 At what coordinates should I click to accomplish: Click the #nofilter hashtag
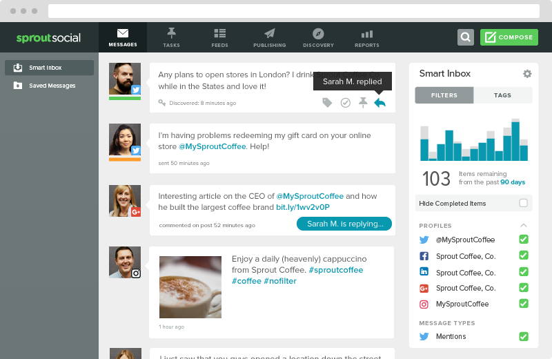(x=280, y=281)
